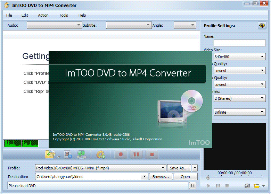Open the Help menu
Screen dimensions: 271x194
[82, 15]
